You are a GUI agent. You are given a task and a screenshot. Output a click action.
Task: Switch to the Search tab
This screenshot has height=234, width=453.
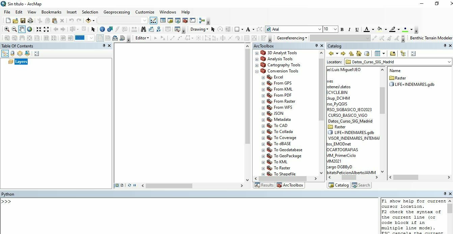point(361,185)
